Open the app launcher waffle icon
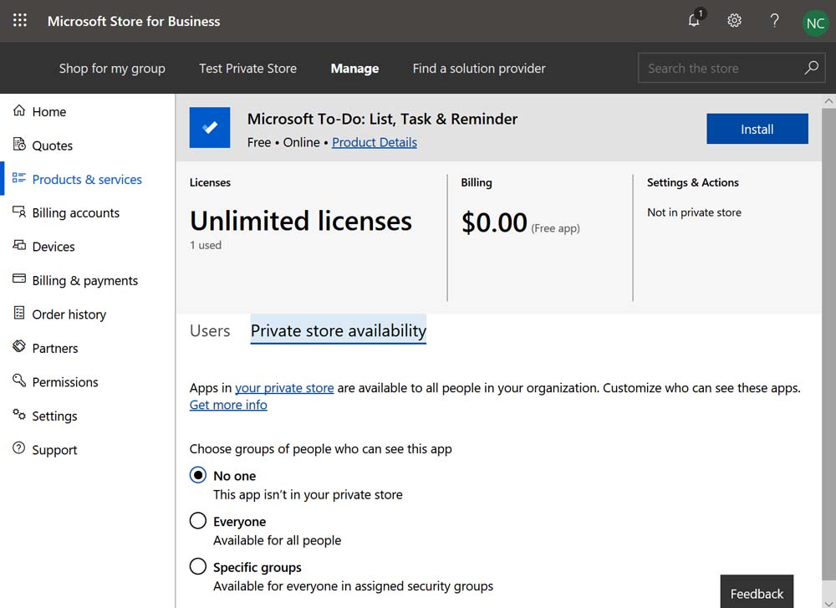 pyautogui.click(x=20, y=20)
